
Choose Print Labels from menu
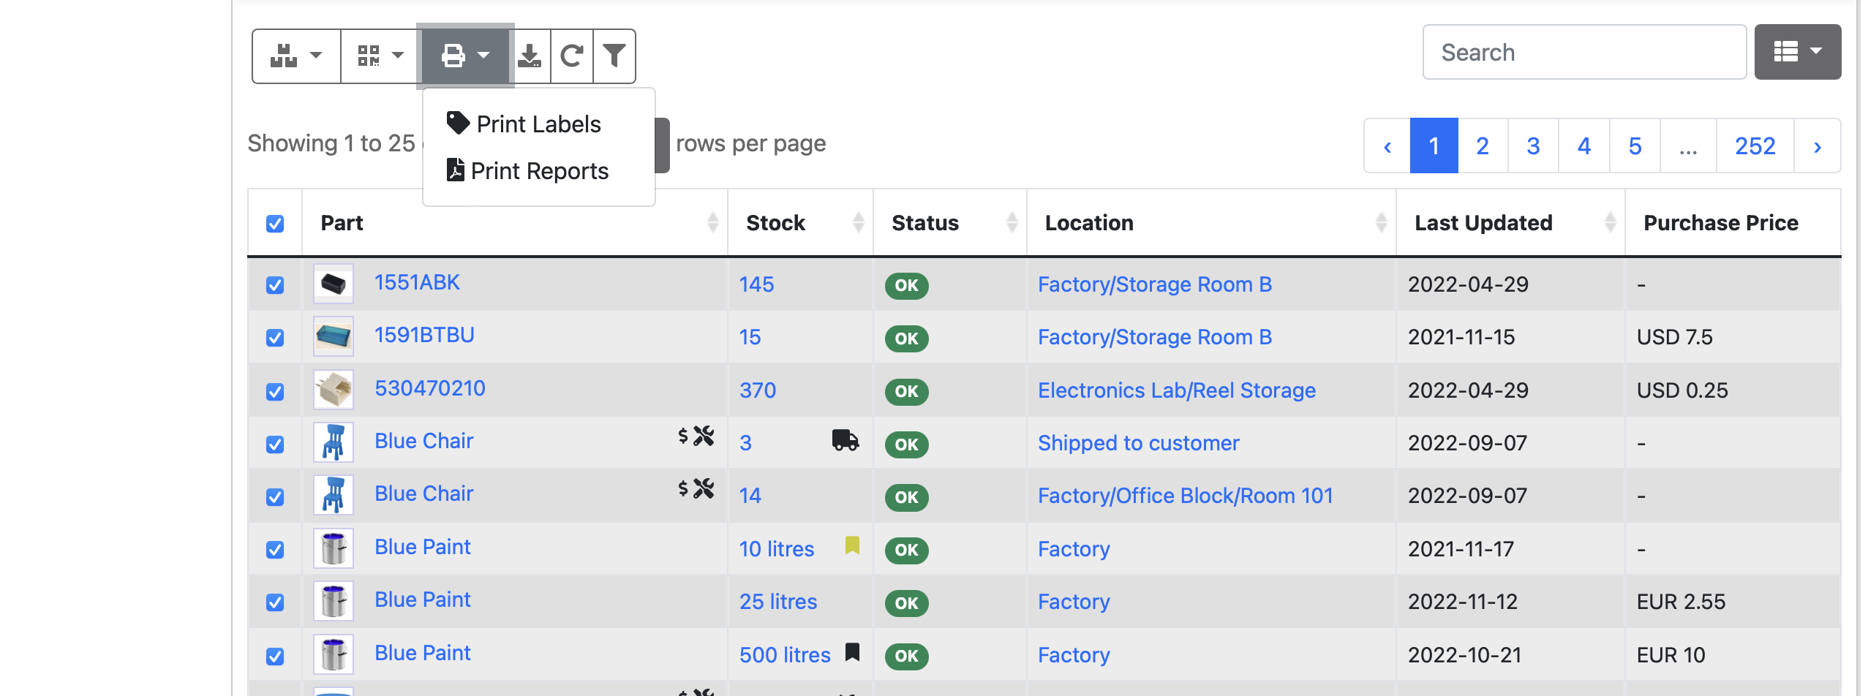[538, 124]
